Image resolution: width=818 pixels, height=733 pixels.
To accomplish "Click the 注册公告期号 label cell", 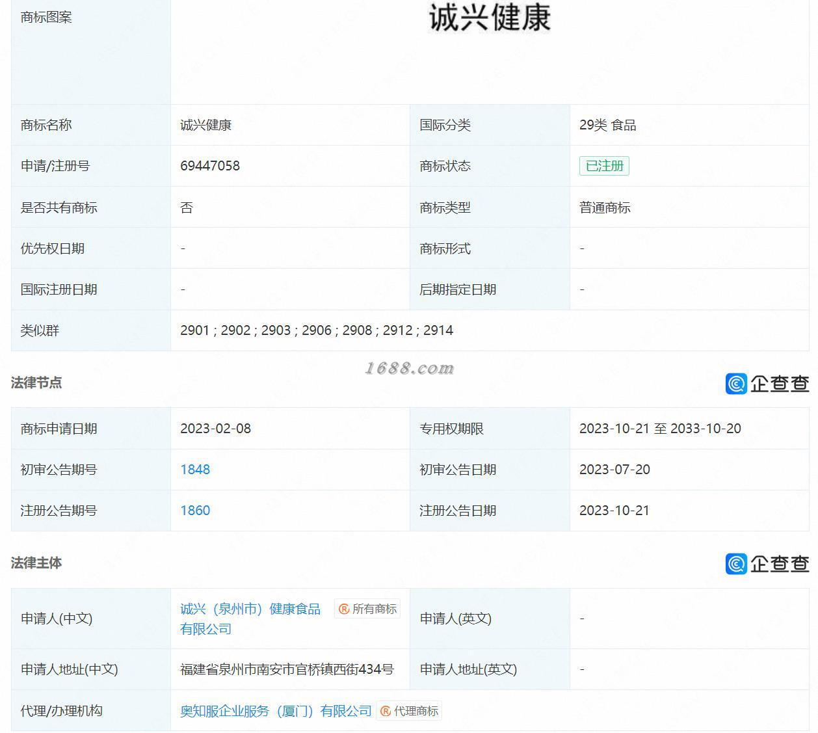I will coord(91,511).
